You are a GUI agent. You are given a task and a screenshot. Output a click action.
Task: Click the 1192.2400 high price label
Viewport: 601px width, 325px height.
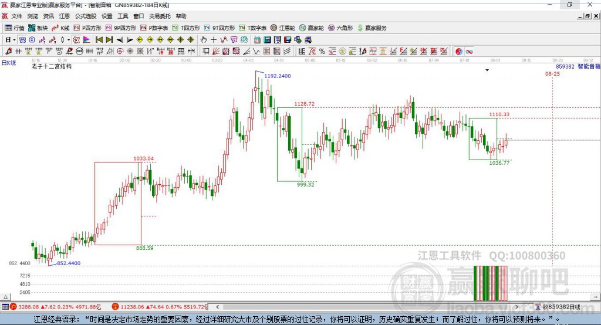[x=278, y=76]
